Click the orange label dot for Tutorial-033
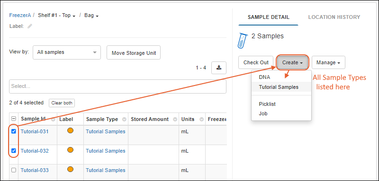This screenshot has width=379, height=181. [x=70, y=170]
